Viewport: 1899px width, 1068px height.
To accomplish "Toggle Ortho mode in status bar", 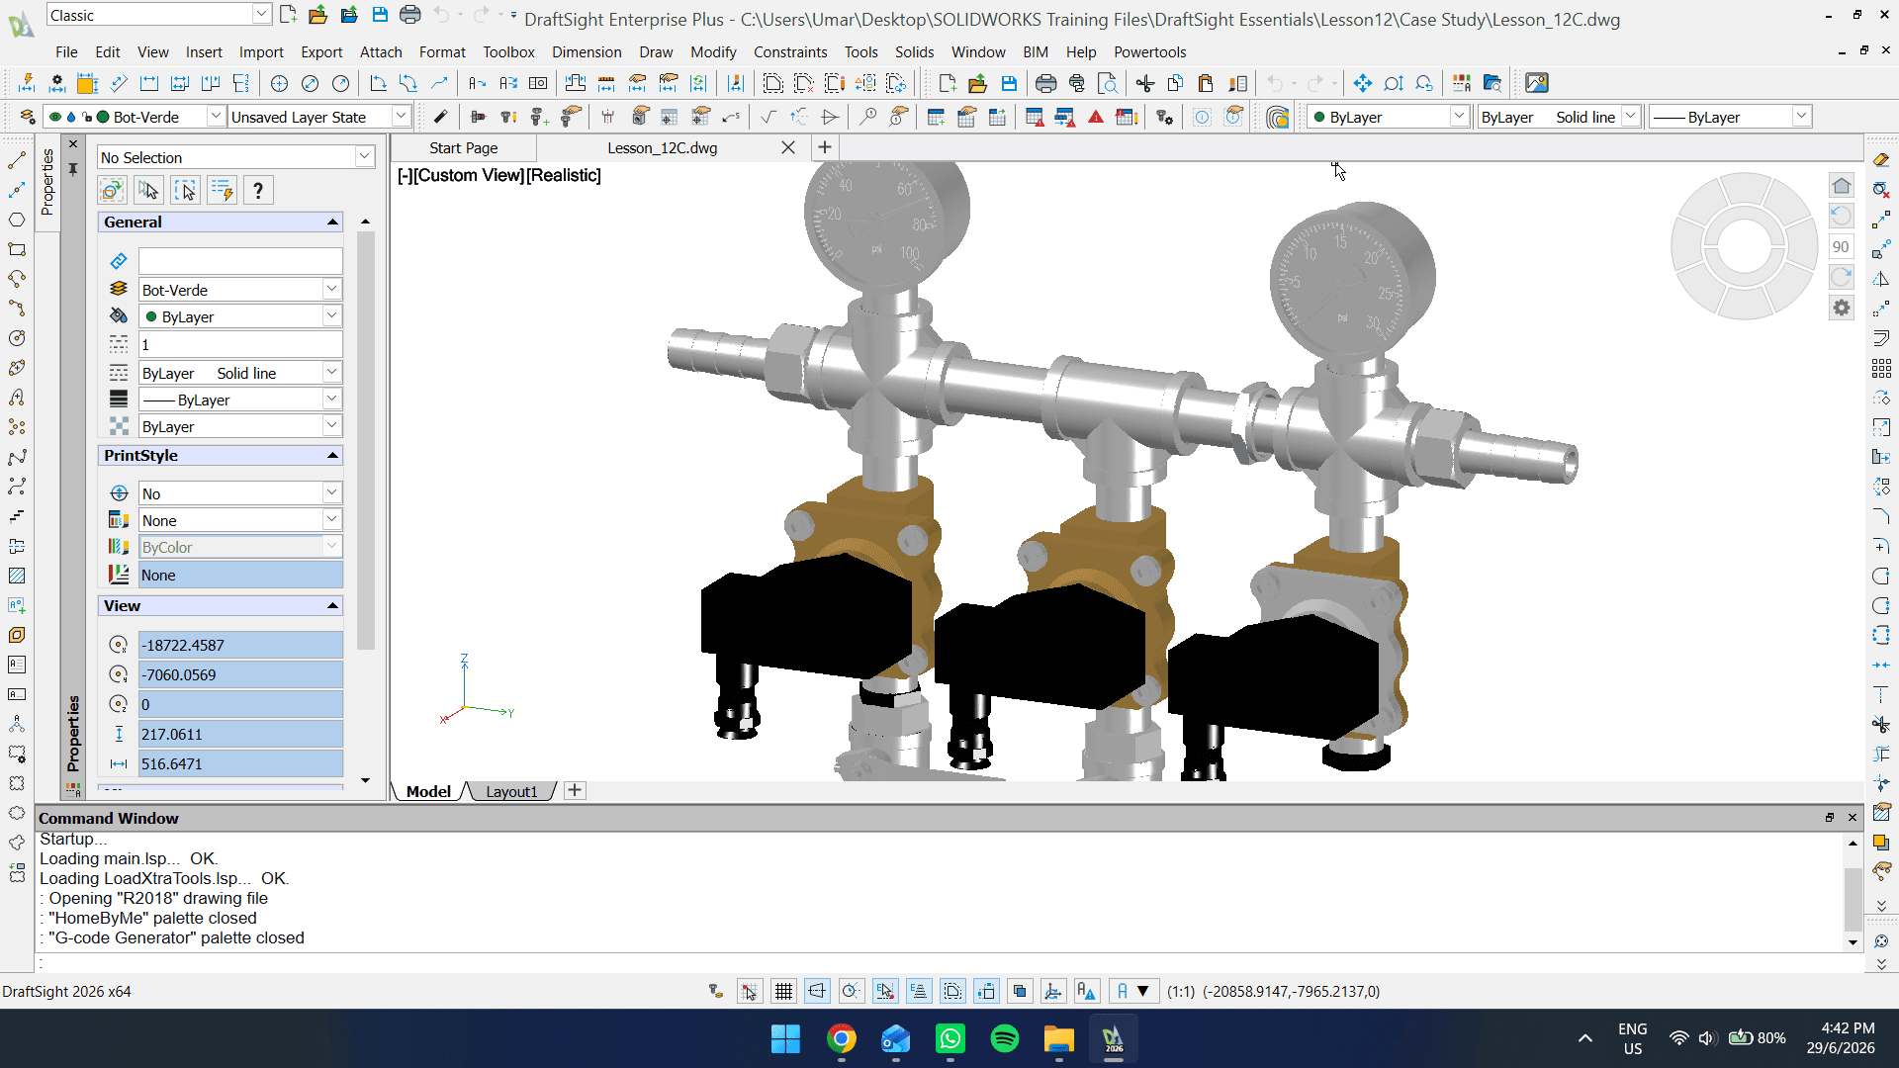I will tap(817, 991).
